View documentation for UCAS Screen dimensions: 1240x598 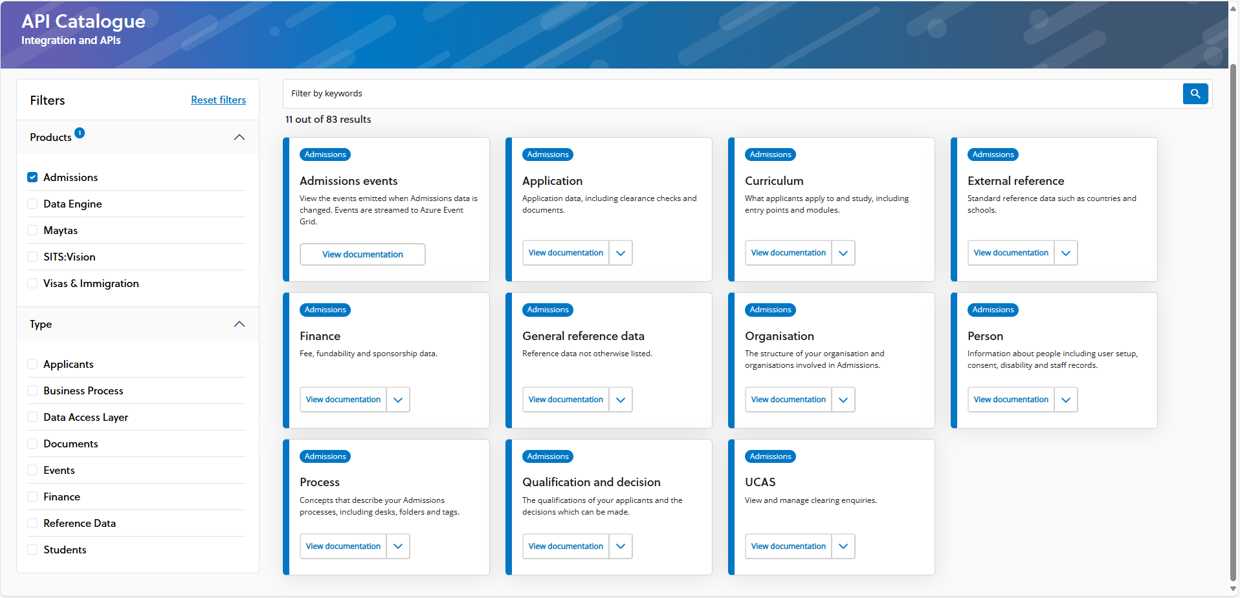[x=788, y=546]
